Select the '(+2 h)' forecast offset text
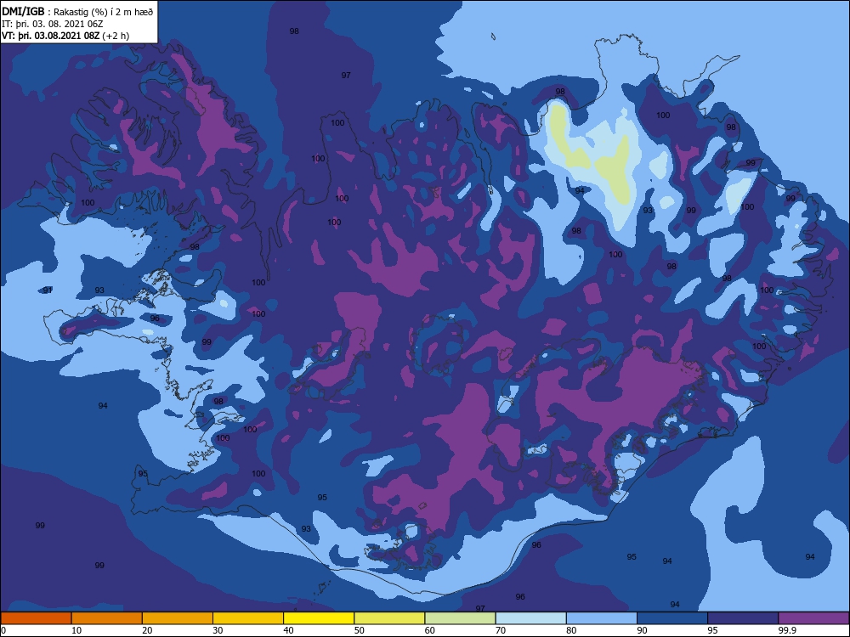Screen dimensions: 850x637 pyautogui.click(x=116, y=36)
